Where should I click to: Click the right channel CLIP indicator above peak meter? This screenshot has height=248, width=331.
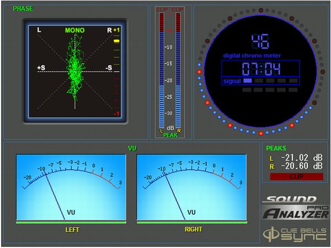point(178,9)
